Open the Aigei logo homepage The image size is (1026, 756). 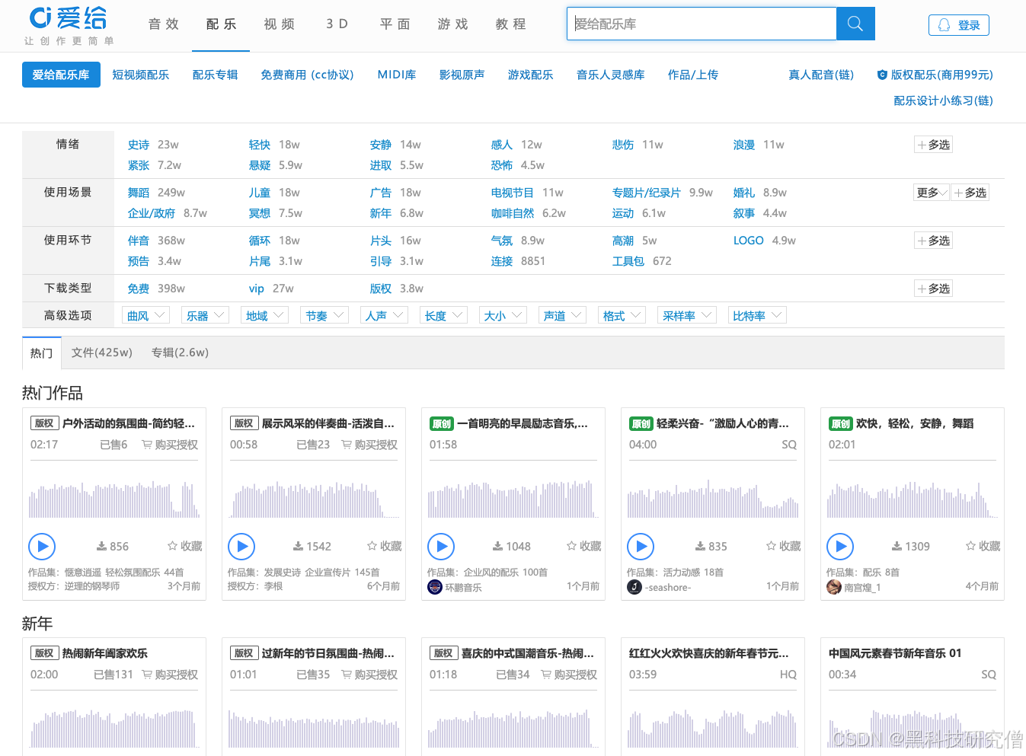click(69, 26)
